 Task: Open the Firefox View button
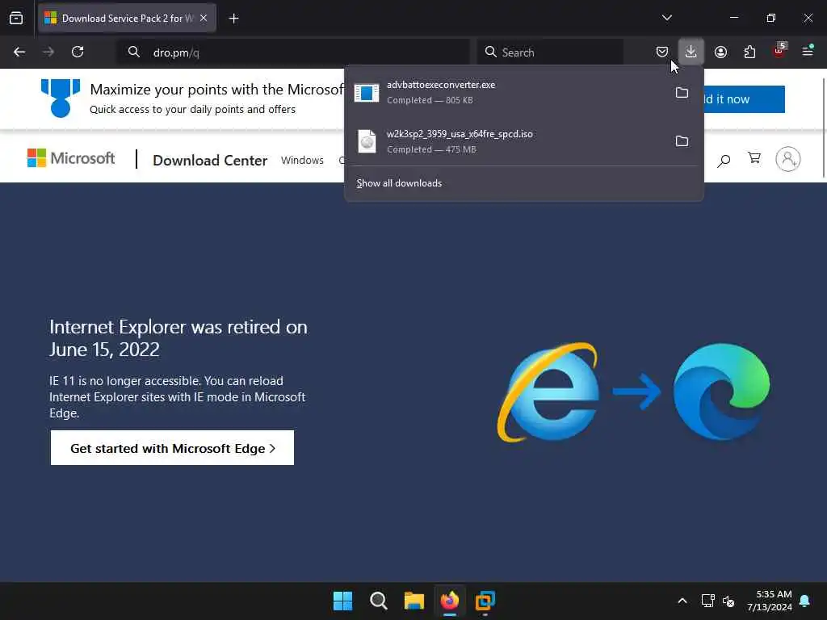(16, 19)
